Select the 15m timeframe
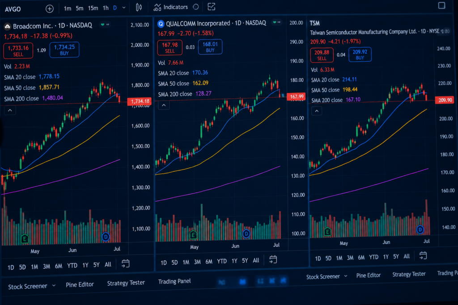This screenshot has height=305, width=458. (93, 8)
